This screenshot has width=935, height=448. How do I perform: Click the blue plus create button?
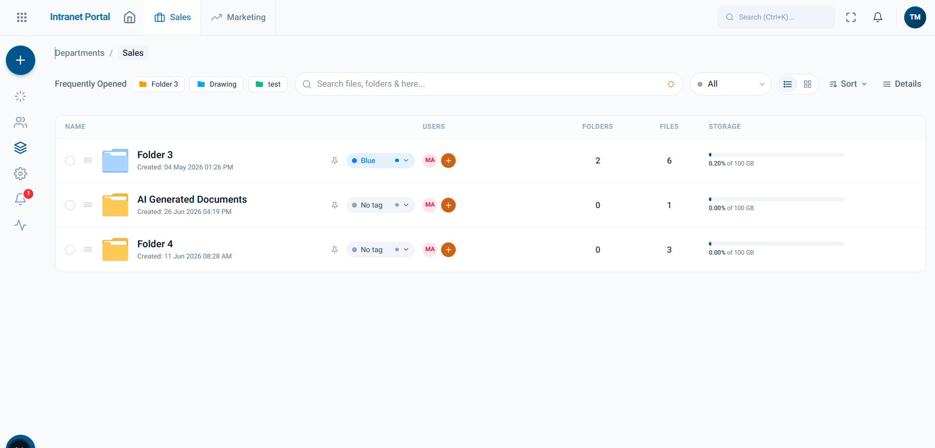coord(21,60)
